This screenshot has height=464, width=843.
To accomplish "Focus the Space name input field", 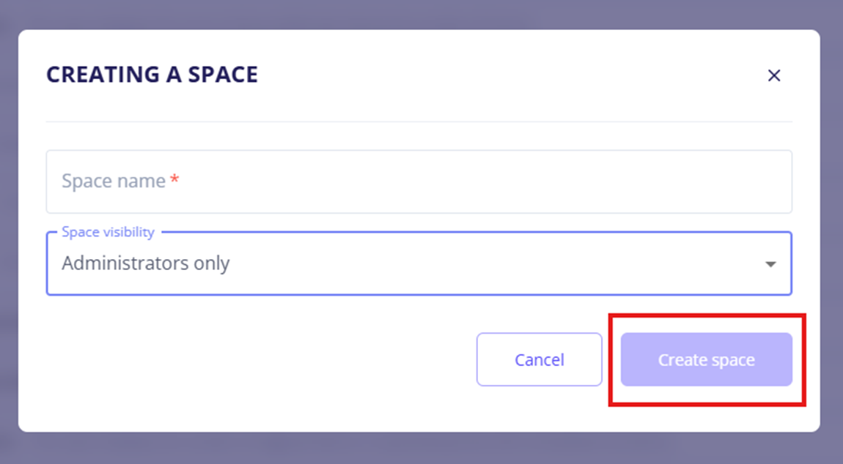I will (x=419, y=182).
